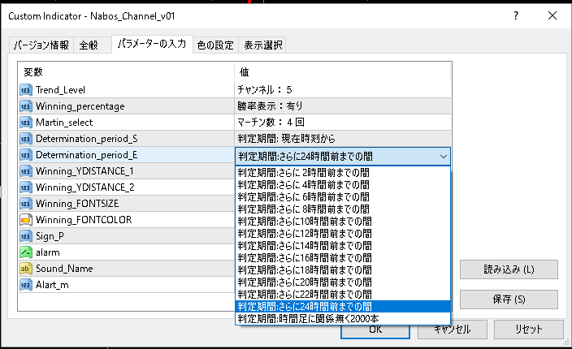Click the boolean icon beside alarm
Screen dimensions: 572x349
click(25, 252)
